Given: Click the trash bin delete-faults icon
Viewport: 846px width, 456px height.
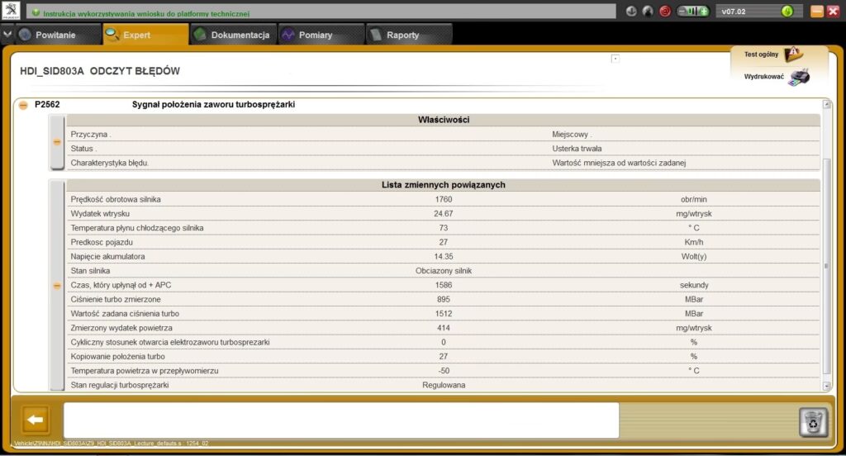Looking at the screenshot, I should [x=813, y=422].
